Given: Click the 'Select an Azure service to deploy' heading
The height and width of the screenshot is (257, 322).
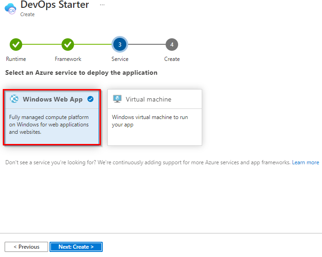Looking at the screenshot, I should (81, 73).
